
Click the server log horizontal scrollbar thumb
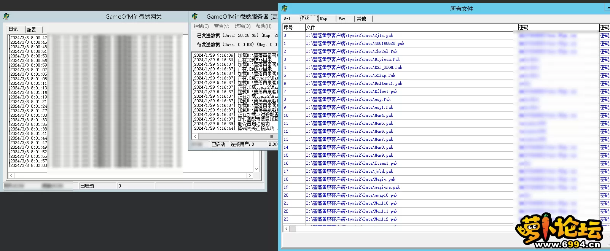(271, 136)
